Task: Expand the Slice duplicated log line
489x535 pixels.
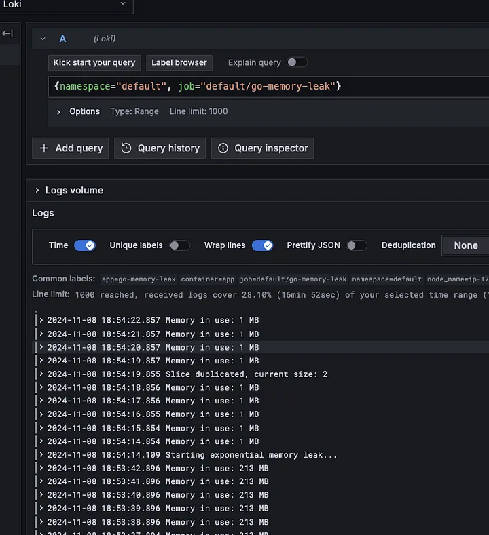Action: click(x=41, y=374)
